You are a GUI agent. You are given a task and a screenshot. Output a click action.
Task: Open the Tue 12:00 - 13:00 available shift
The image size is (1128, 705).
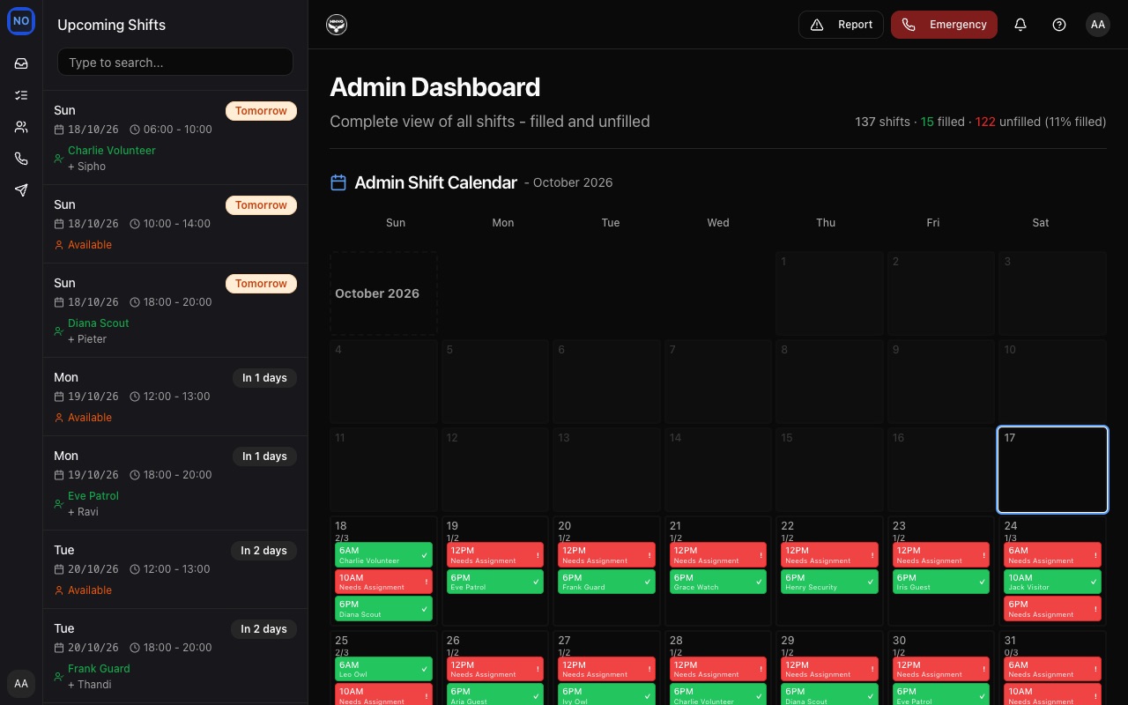[x=175, y=569]
